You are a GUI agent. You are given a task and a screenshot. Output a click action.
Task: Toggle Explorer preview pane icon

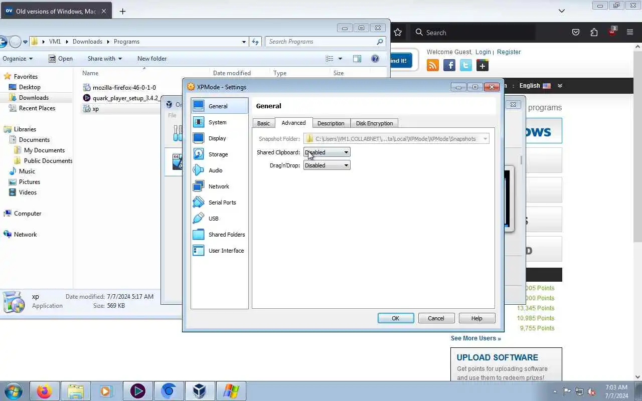357,59
